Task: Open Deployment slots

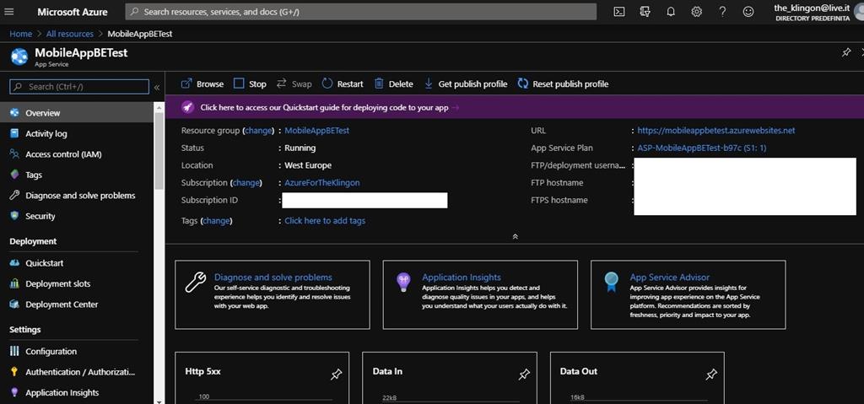Action: [77, 284]
